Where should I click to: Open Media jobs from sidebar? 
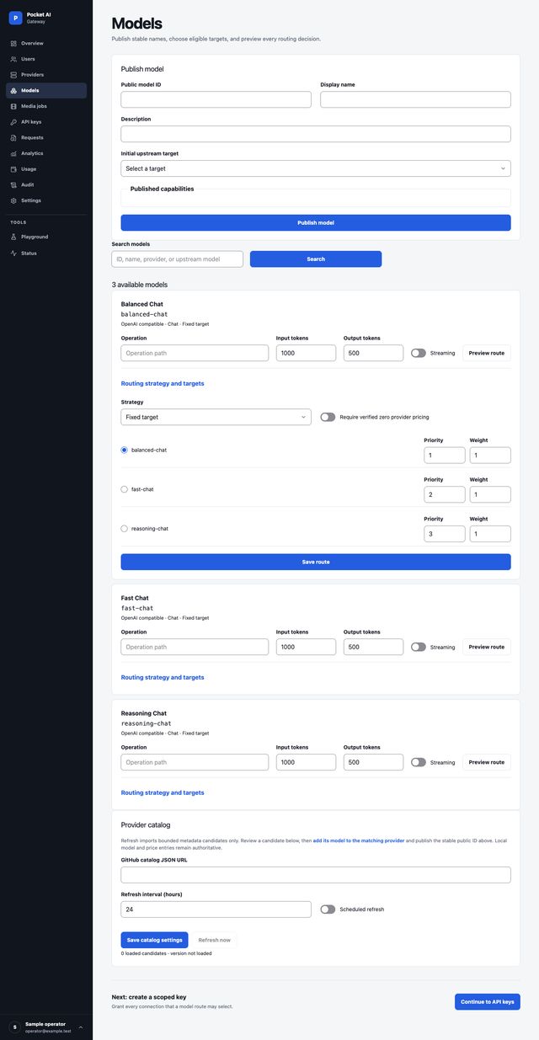click(x=46, y=106)
